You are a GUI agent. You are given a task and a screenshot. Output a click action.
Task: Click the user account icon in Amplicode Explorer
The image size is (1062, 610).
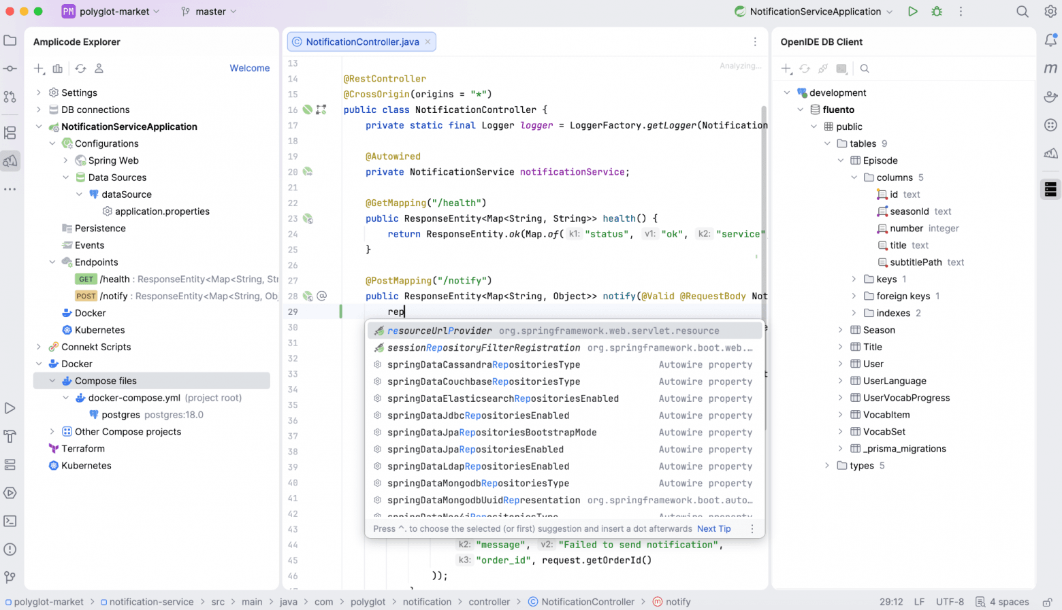click(x=99, y=69)
